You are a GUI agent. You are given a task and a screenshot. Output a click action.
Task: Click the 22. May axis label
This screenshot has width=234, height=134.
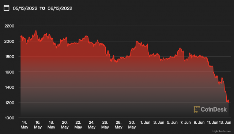[x=78, y=125]
